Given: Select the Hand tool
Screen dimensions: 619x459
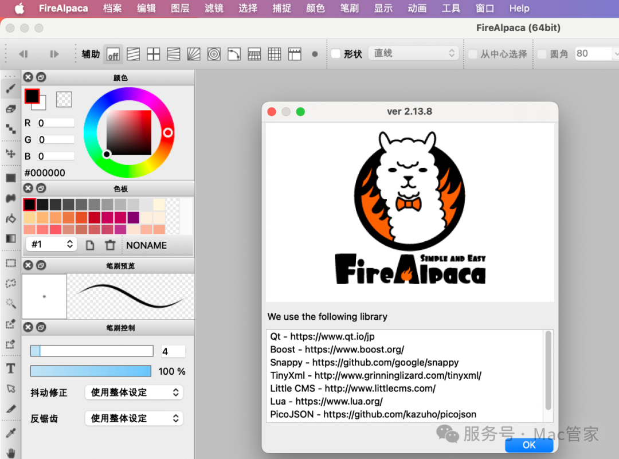Looking at the screenshot, I should (x=11, y=453).
